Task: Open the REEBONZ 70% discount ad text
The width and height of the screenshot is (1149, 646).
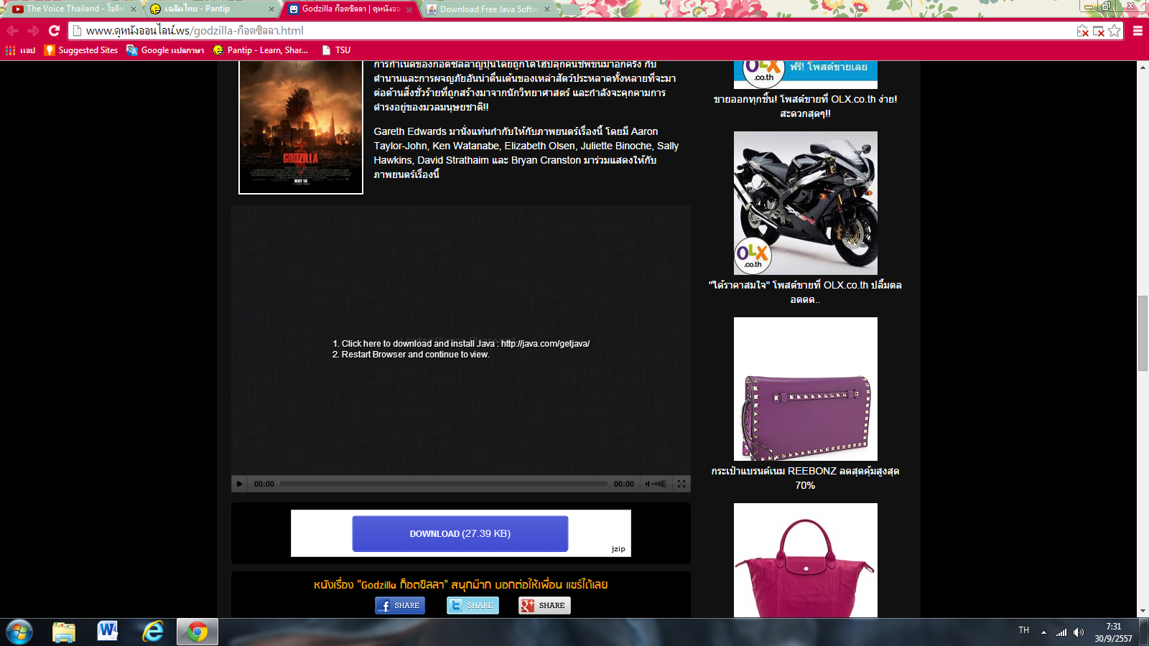Action: pyautogui.click(x=806, y=478)
